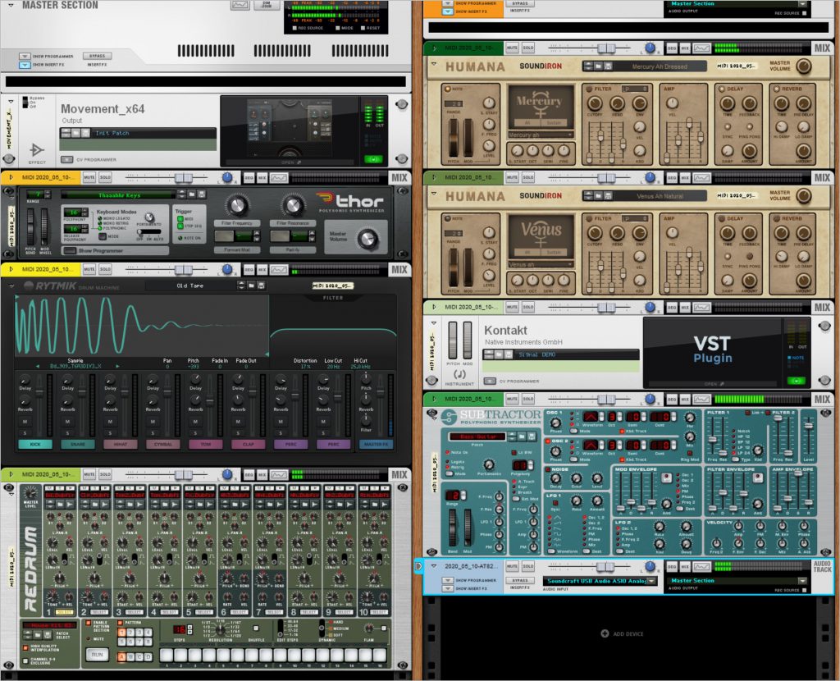
Task: Browse Rytmik Old Tape patch folder
Action: pos(251,286)
